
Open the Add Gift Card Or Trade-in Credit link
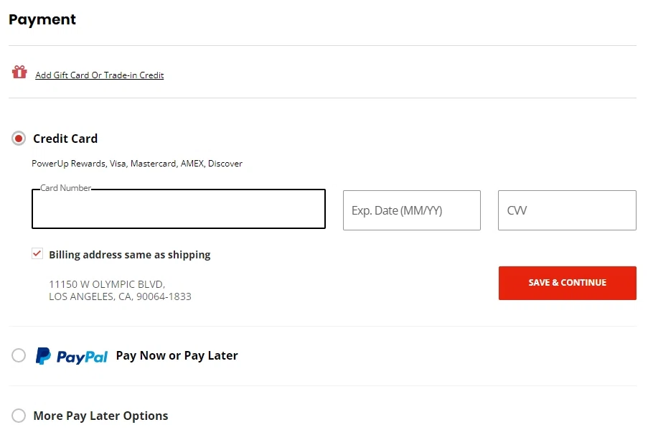pos(100,75)
